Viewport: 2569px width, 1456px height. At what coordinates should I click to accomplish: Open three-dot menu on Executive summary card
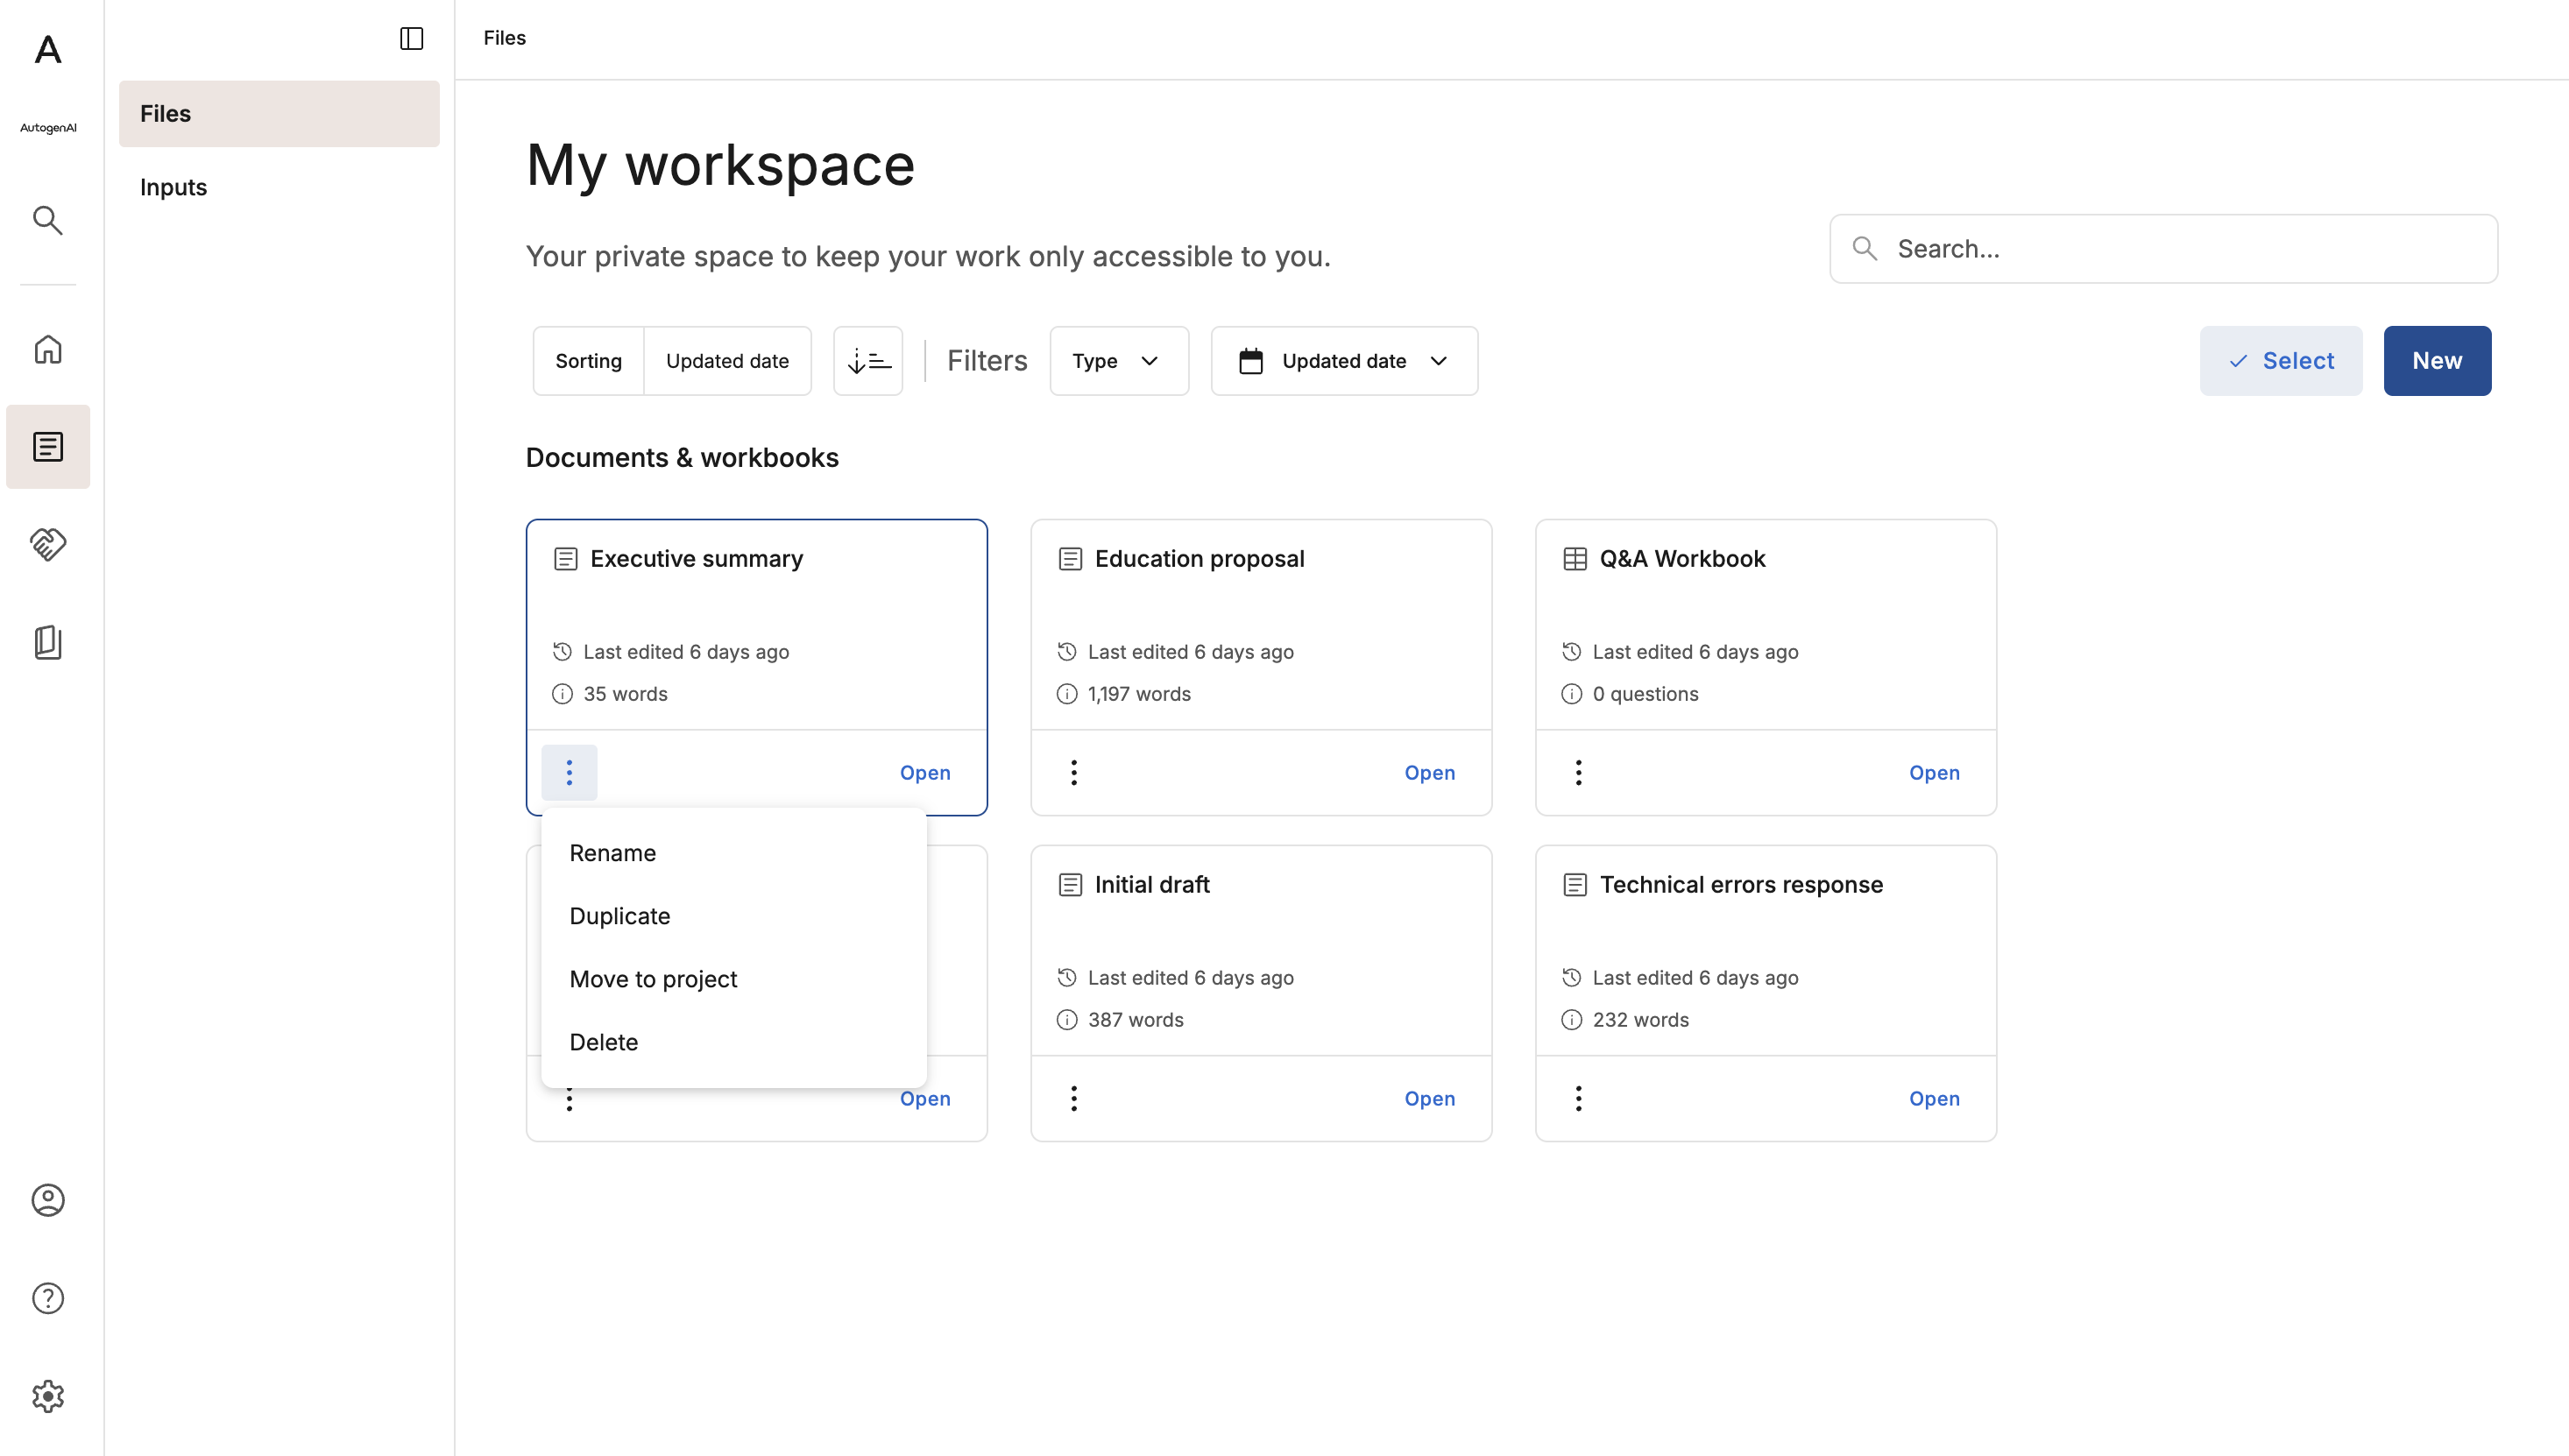tap(569, 772)
